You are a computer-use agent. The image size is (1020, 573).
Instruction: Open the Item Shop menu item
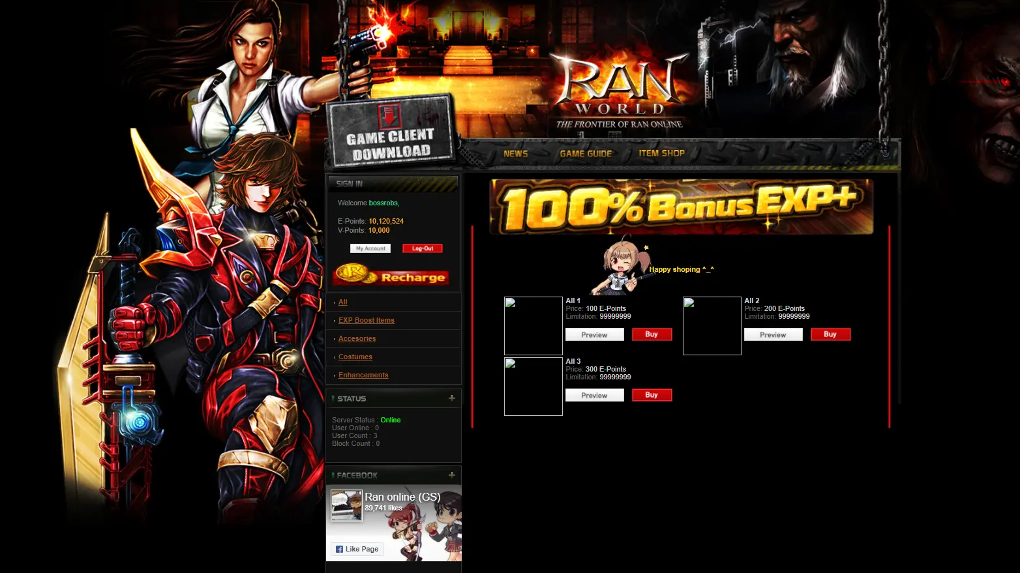(x=661, y=153)
